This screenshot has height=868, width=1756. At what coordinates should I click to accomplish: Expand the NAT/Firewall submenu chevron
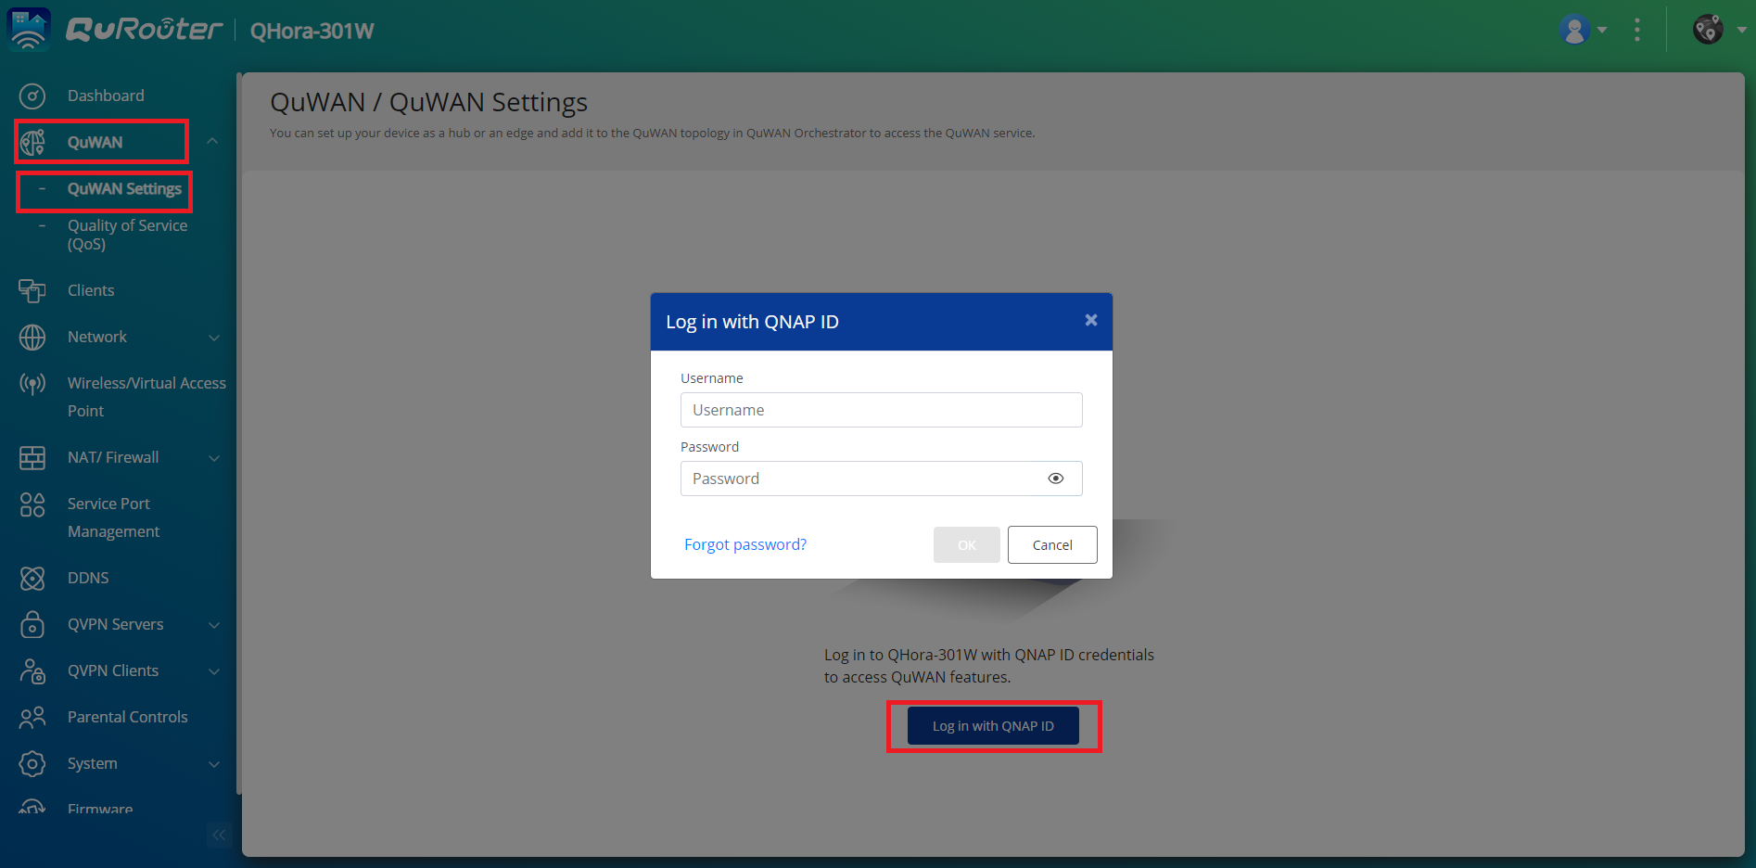click(x=214, y=458)
